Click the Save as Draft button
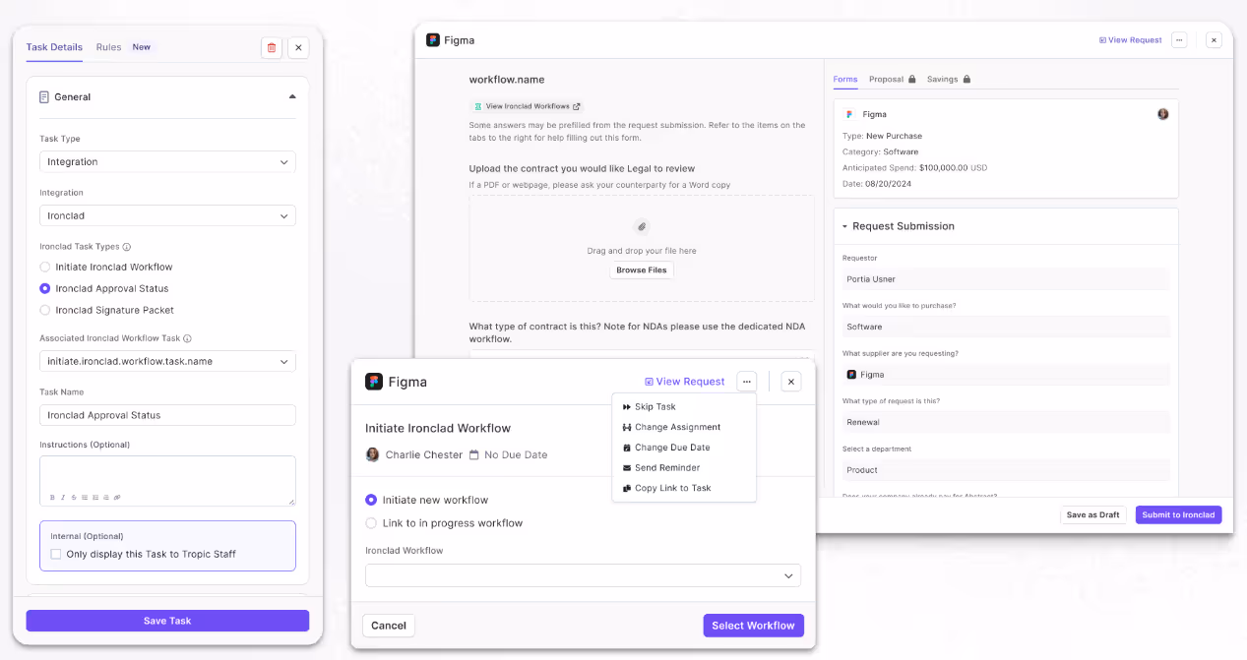This screenshot has height=660, width=1247. pos(1093,514)
